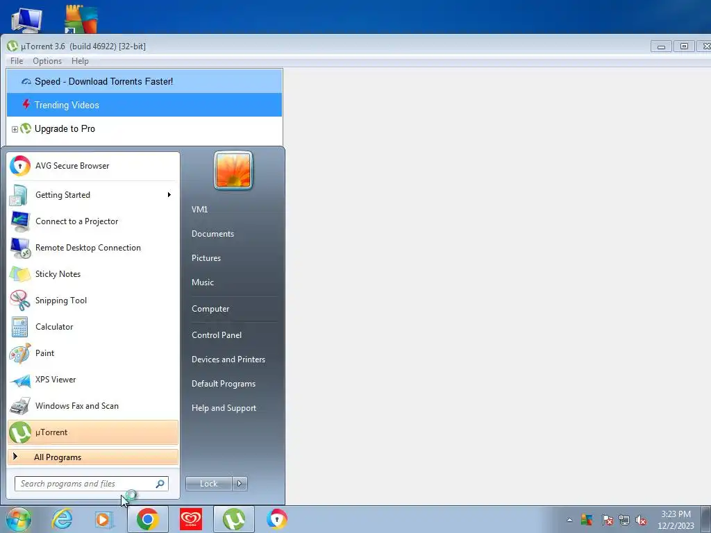The height and width of the screenshot is (533, 711).
Task: Open the Options menu in µTorrent
Action: coord(47,61)
